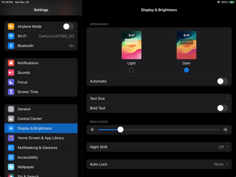Tap the Wi-Fi icon in sidebar
This screenshot has width=236, height=177.
click(11, 36)
